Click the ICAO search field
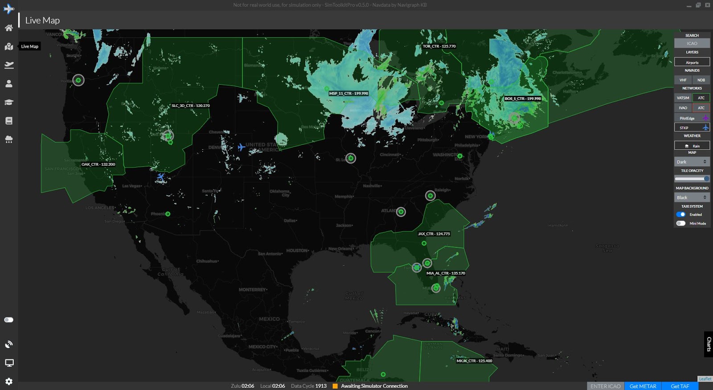The height and width of the screenshot is (390, 713). [692, 43]
